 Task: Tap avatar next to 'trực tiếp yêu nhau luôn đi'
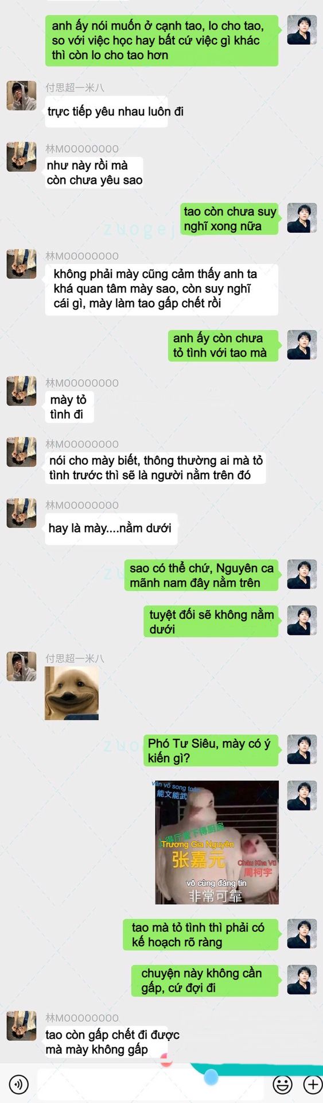[22, 95]
